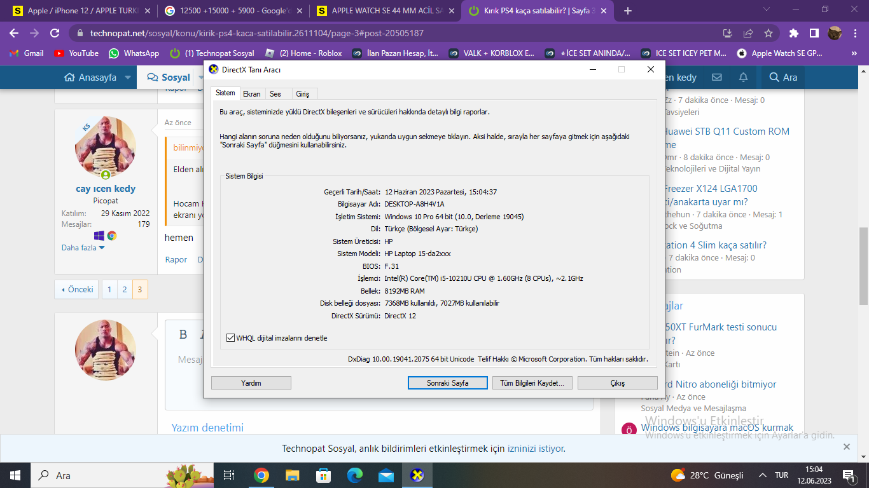Viewport: 869px width, 488px height.
Task: Open FurMark testi sonucu thread
Action: [x=721, y=327]
